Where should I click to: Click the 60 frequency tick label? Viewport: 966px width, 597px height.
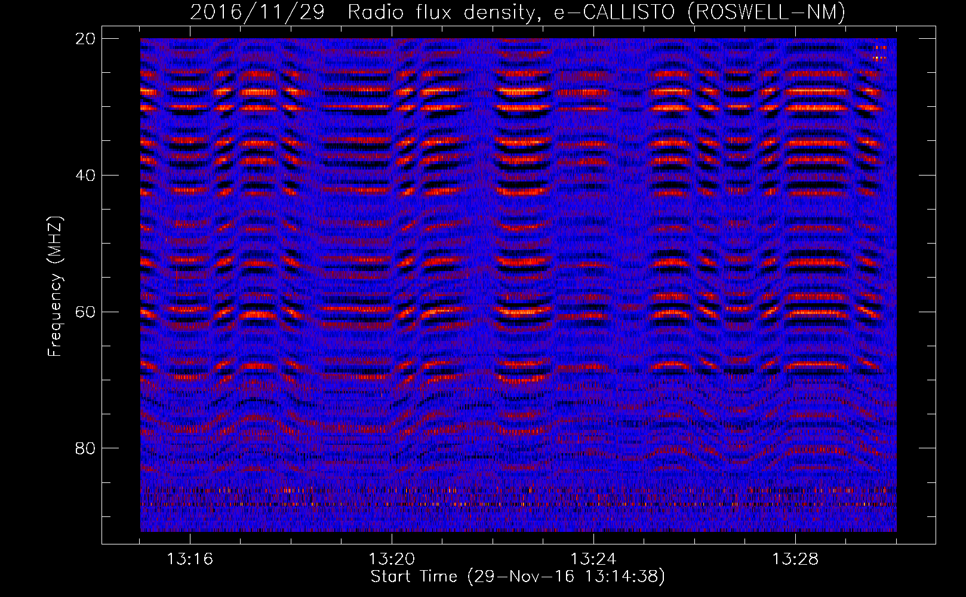(x=85, y=312)
